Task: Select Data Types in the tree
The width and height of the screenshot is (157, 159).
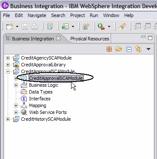Action: pyautogui.click(x=41, y=92)
